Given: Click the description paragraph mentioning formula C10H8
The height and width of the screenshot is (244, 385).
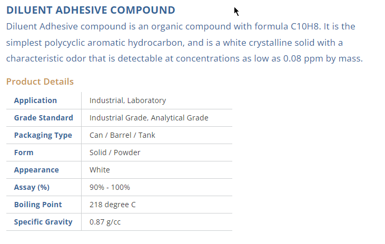Looking at the screenshot, I should point(184,42).
